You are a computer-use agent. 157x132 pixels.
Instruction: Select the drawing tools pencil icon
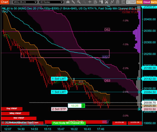pyautogui.click(x=73, y=2)
